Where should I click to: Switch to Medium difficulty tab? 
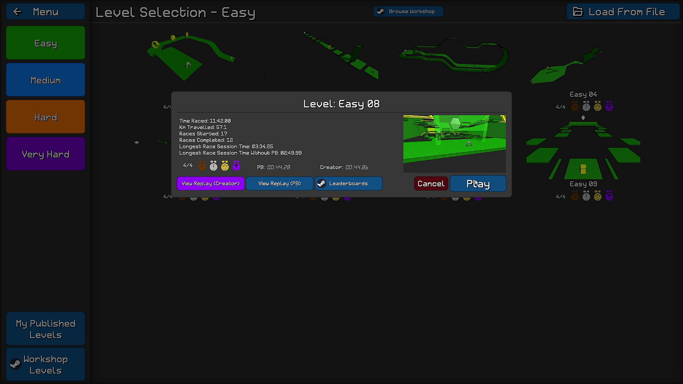(x=46, y=80)
